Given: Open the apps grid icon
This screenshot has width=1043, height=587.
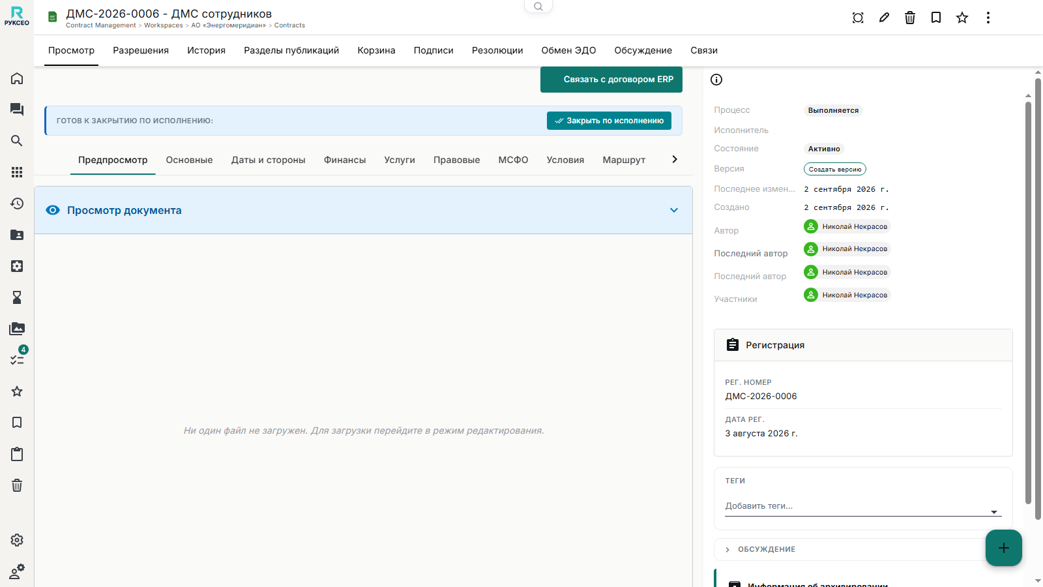Looking at the screenshot, I should [17, 172].
